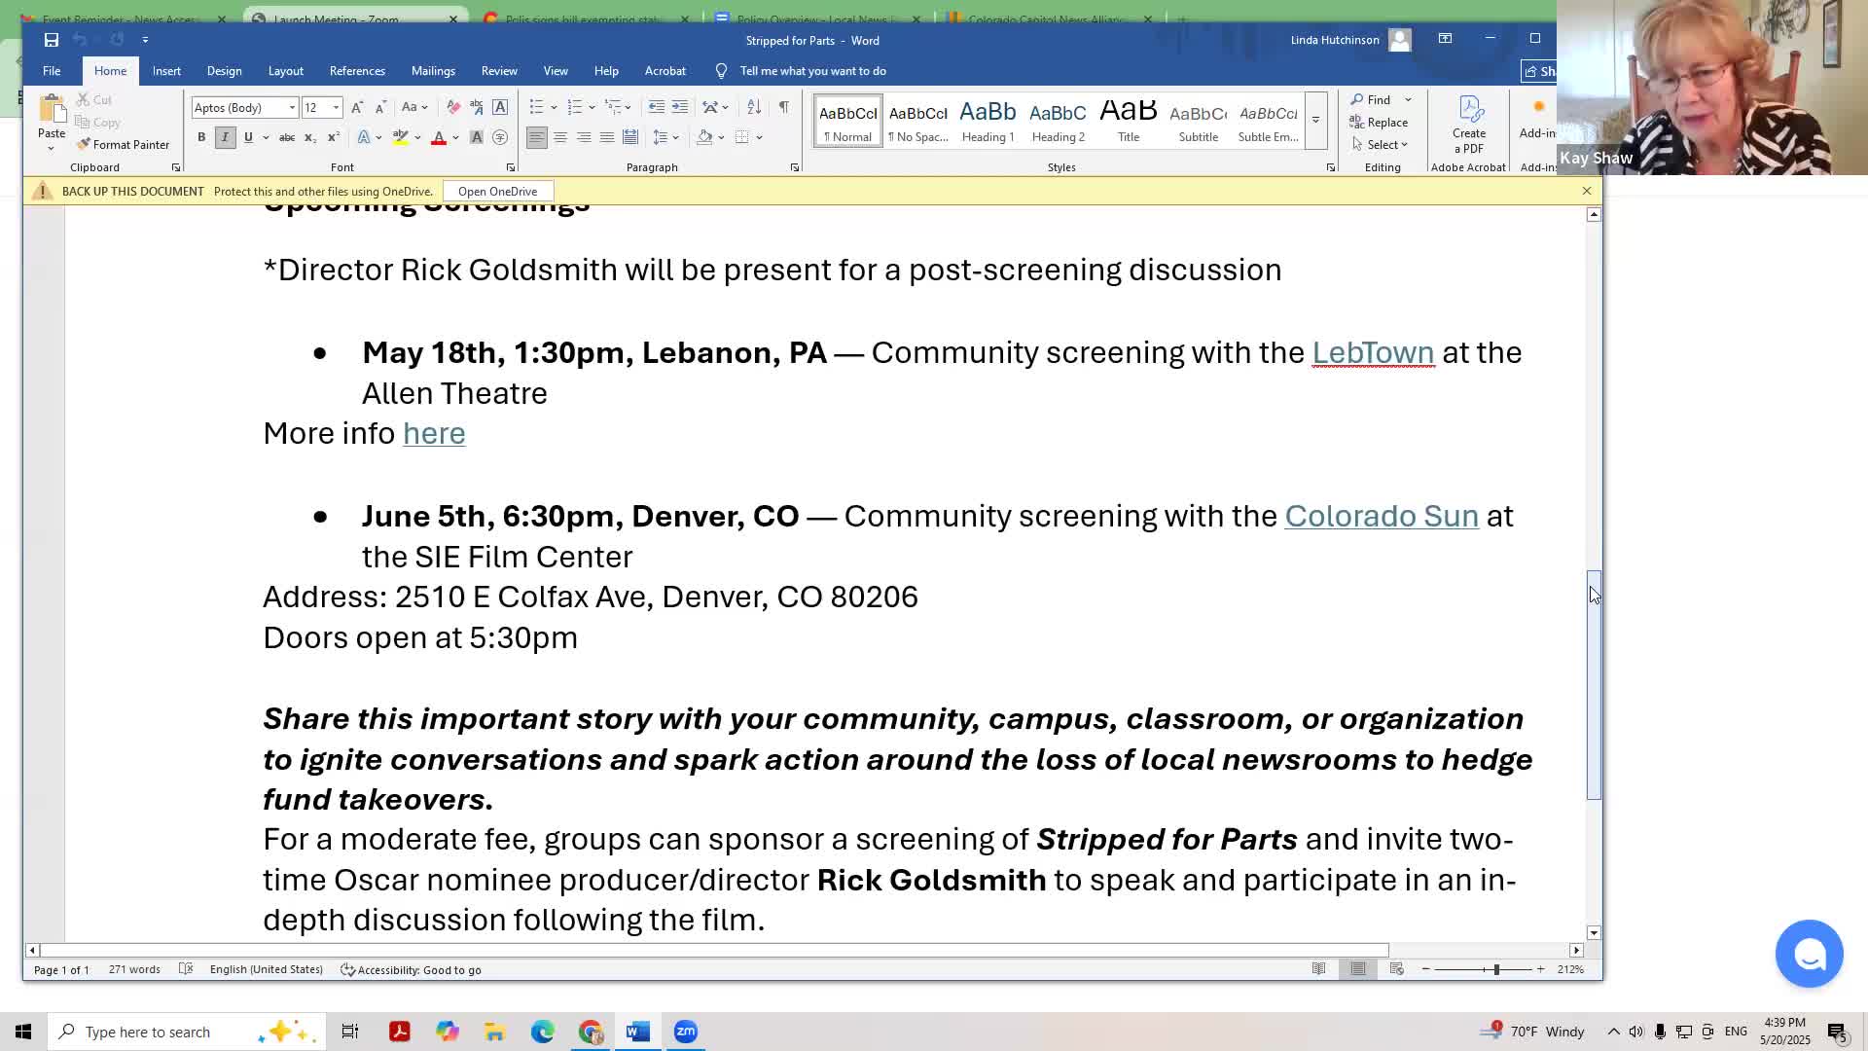1868x1051 pixels.
Task: Click the red font color button
Action: pos(439,137)
